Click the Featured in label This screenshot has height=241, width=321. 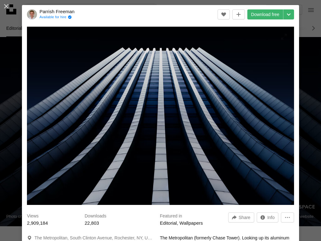tap(171, 216)
